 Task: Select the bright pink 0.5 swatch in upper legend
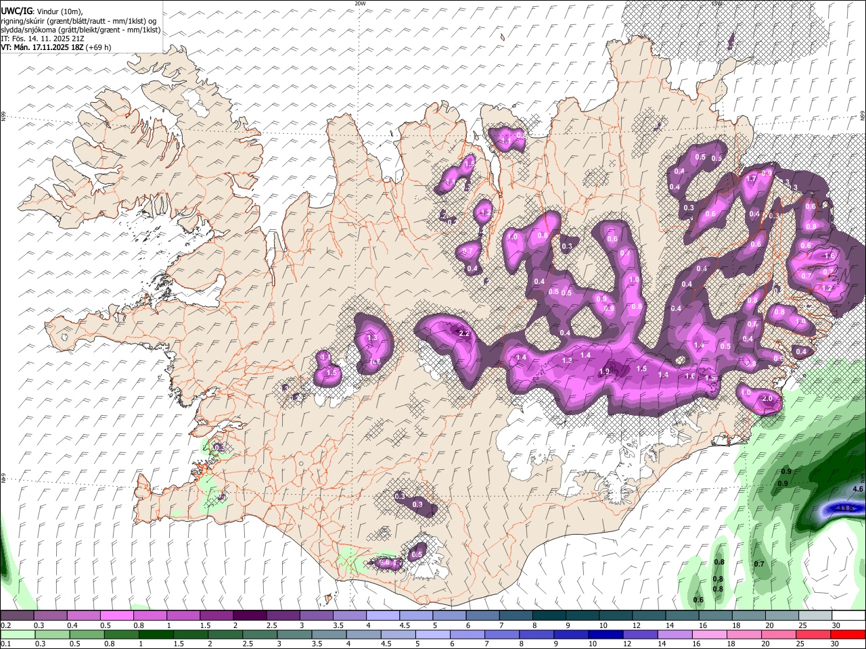point(116,616)
